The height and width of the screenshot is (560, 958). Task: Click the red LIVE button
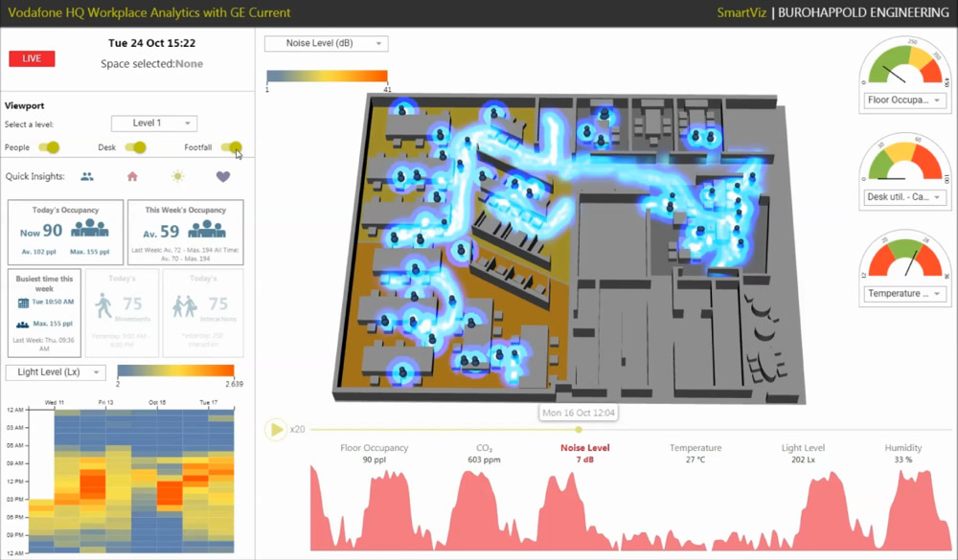32,58
